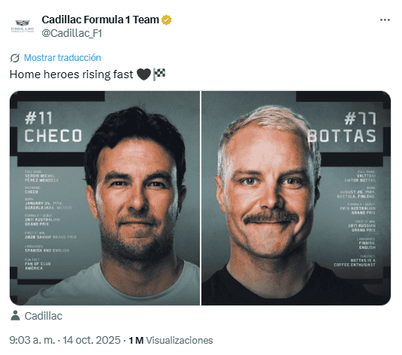Click the Cadillac Formula 1 Team avatar
Image resolution: width=402 pixels, height=355 pixels.
click(x=23, y=26)
